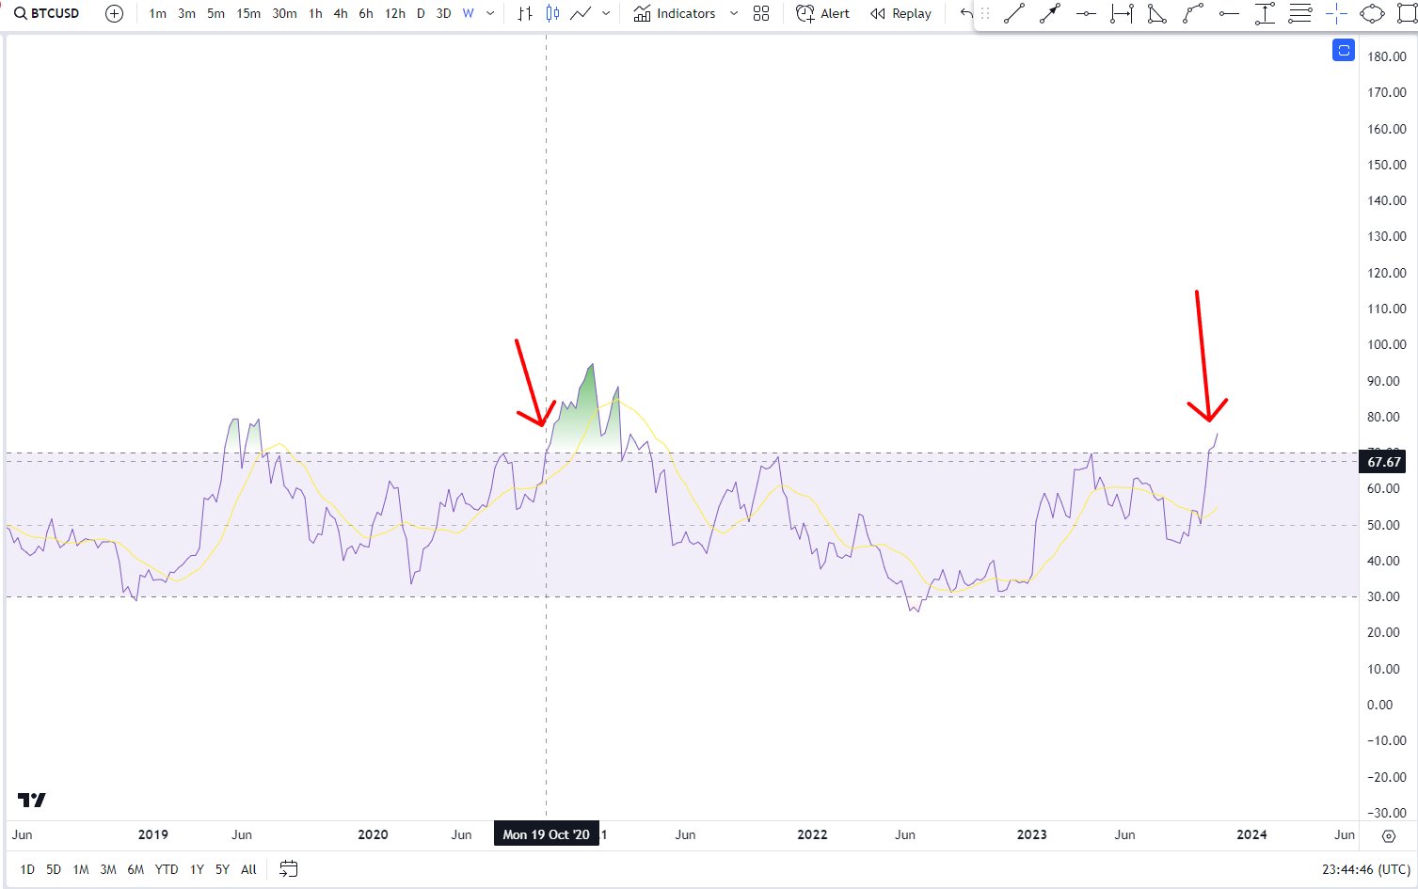Switch to the weekly W timeframe

point(468,13)
